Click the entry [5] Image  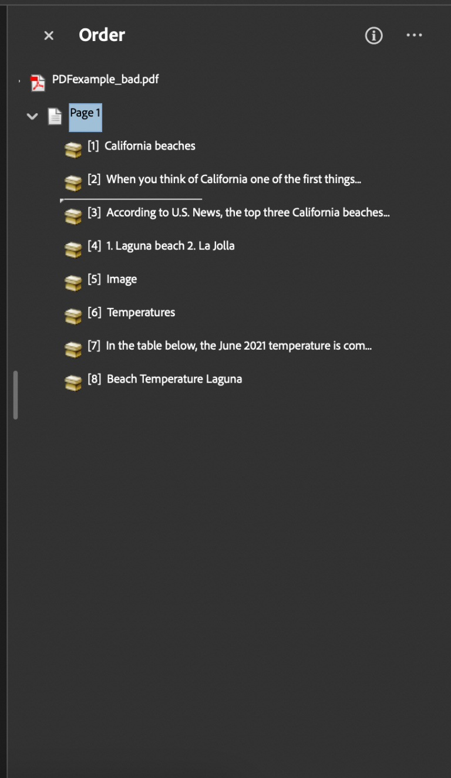pyautogui.click(x=122, y=279)
